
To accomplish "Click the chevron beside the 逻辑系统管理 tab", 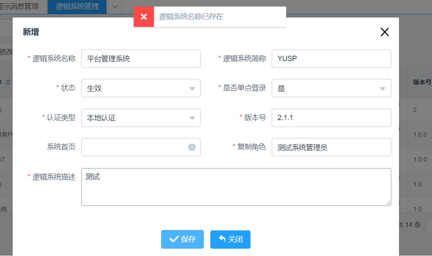I will coord(114,7).
